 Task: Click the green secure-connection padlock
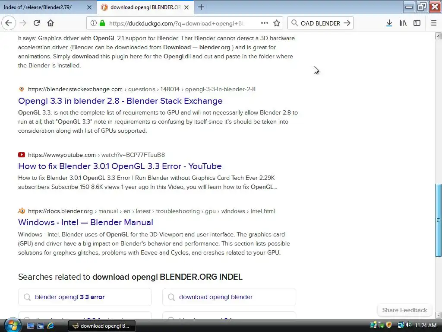[x=102, y=23]
